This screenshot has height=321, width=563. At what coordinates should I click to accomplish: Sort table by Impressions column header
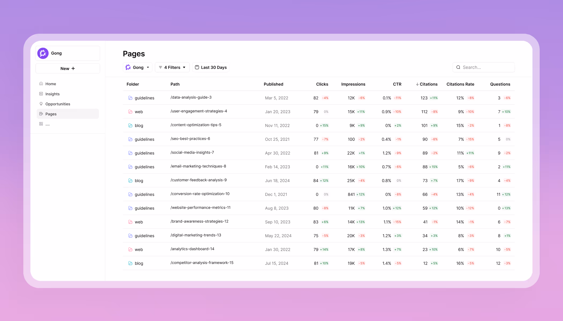pyautogui.click(x=353, y=84)
